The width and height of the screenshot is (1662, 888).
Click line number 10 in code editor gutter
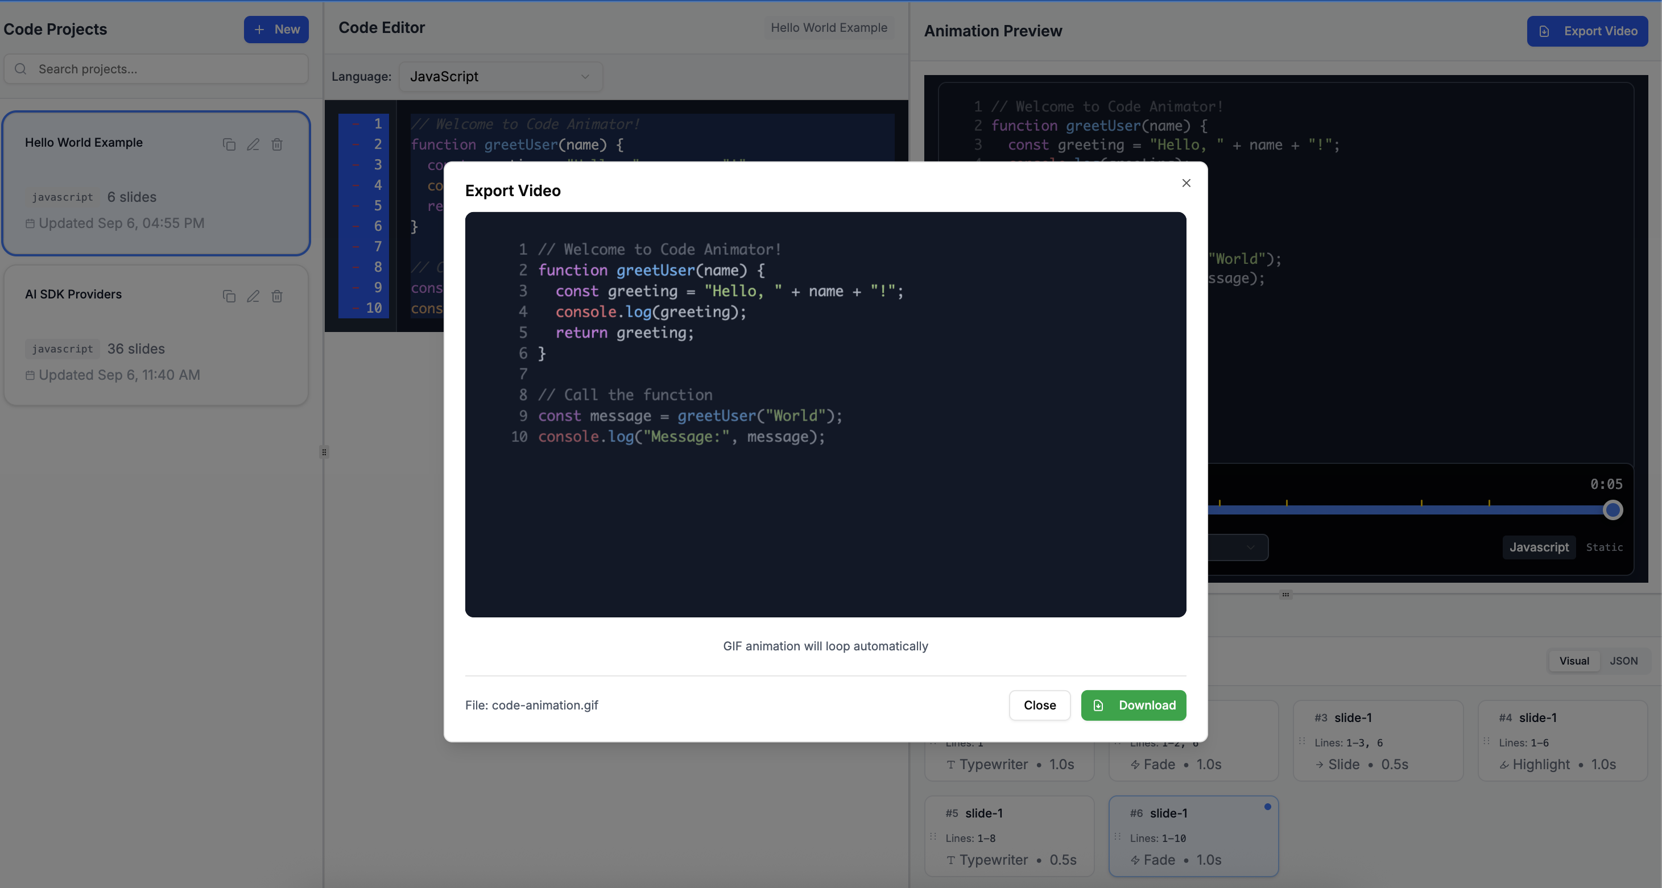click(374, 308)
